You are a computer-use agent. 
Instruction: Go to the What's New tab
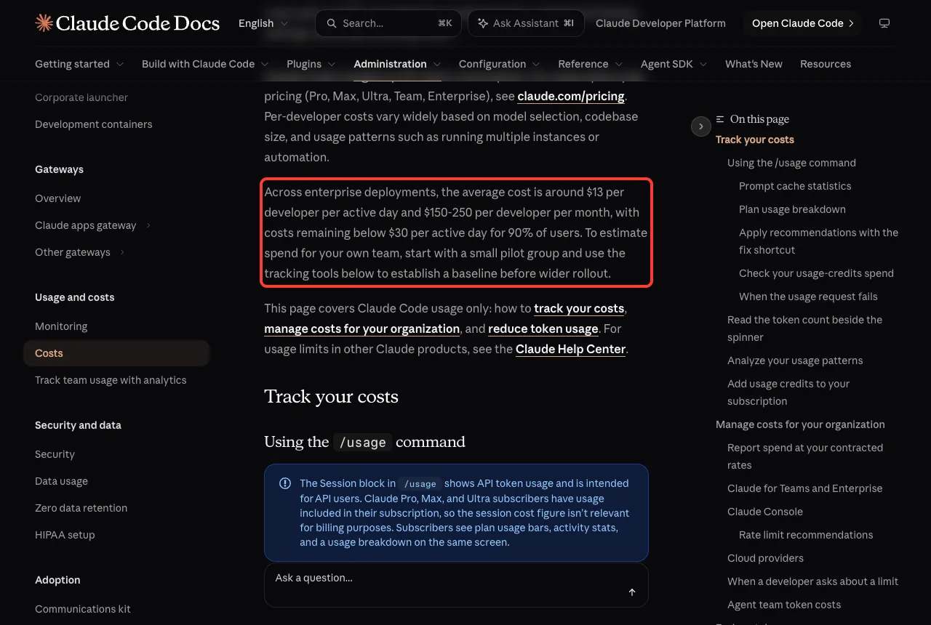tap(754, 64)
